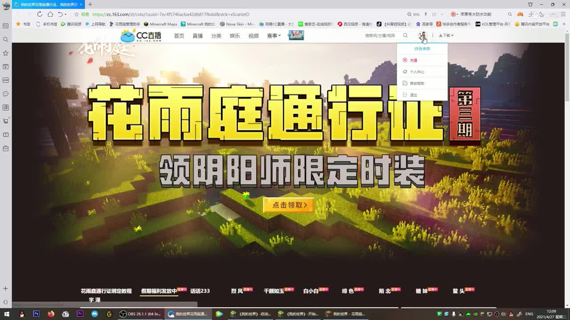Click the username at the top of the user menu
570x320 pixels.
pos(422,48)
